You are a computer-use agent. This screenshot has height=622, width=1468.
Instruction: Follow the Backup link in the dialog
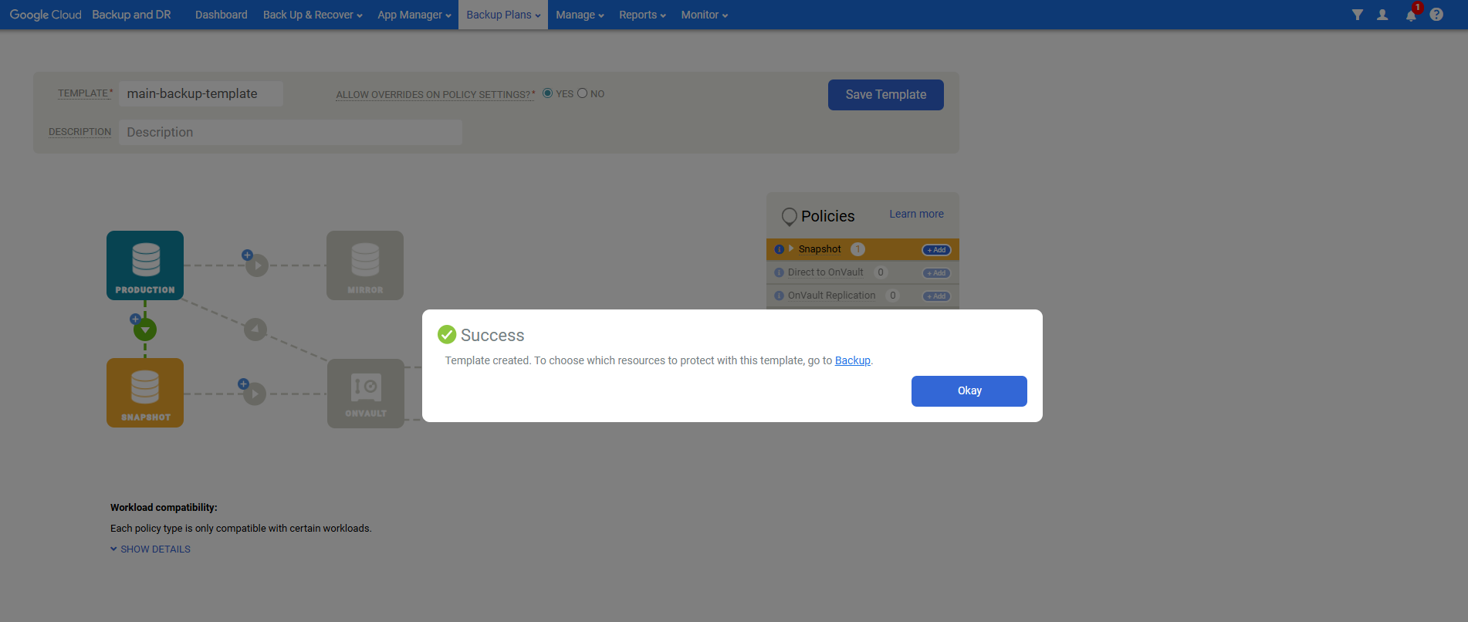point(853,360)
